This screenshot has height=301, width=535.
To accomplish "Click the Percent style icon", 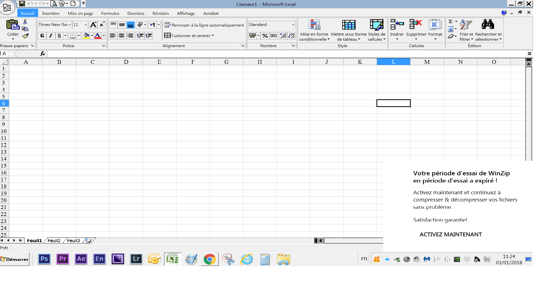I will coord(265,36).
